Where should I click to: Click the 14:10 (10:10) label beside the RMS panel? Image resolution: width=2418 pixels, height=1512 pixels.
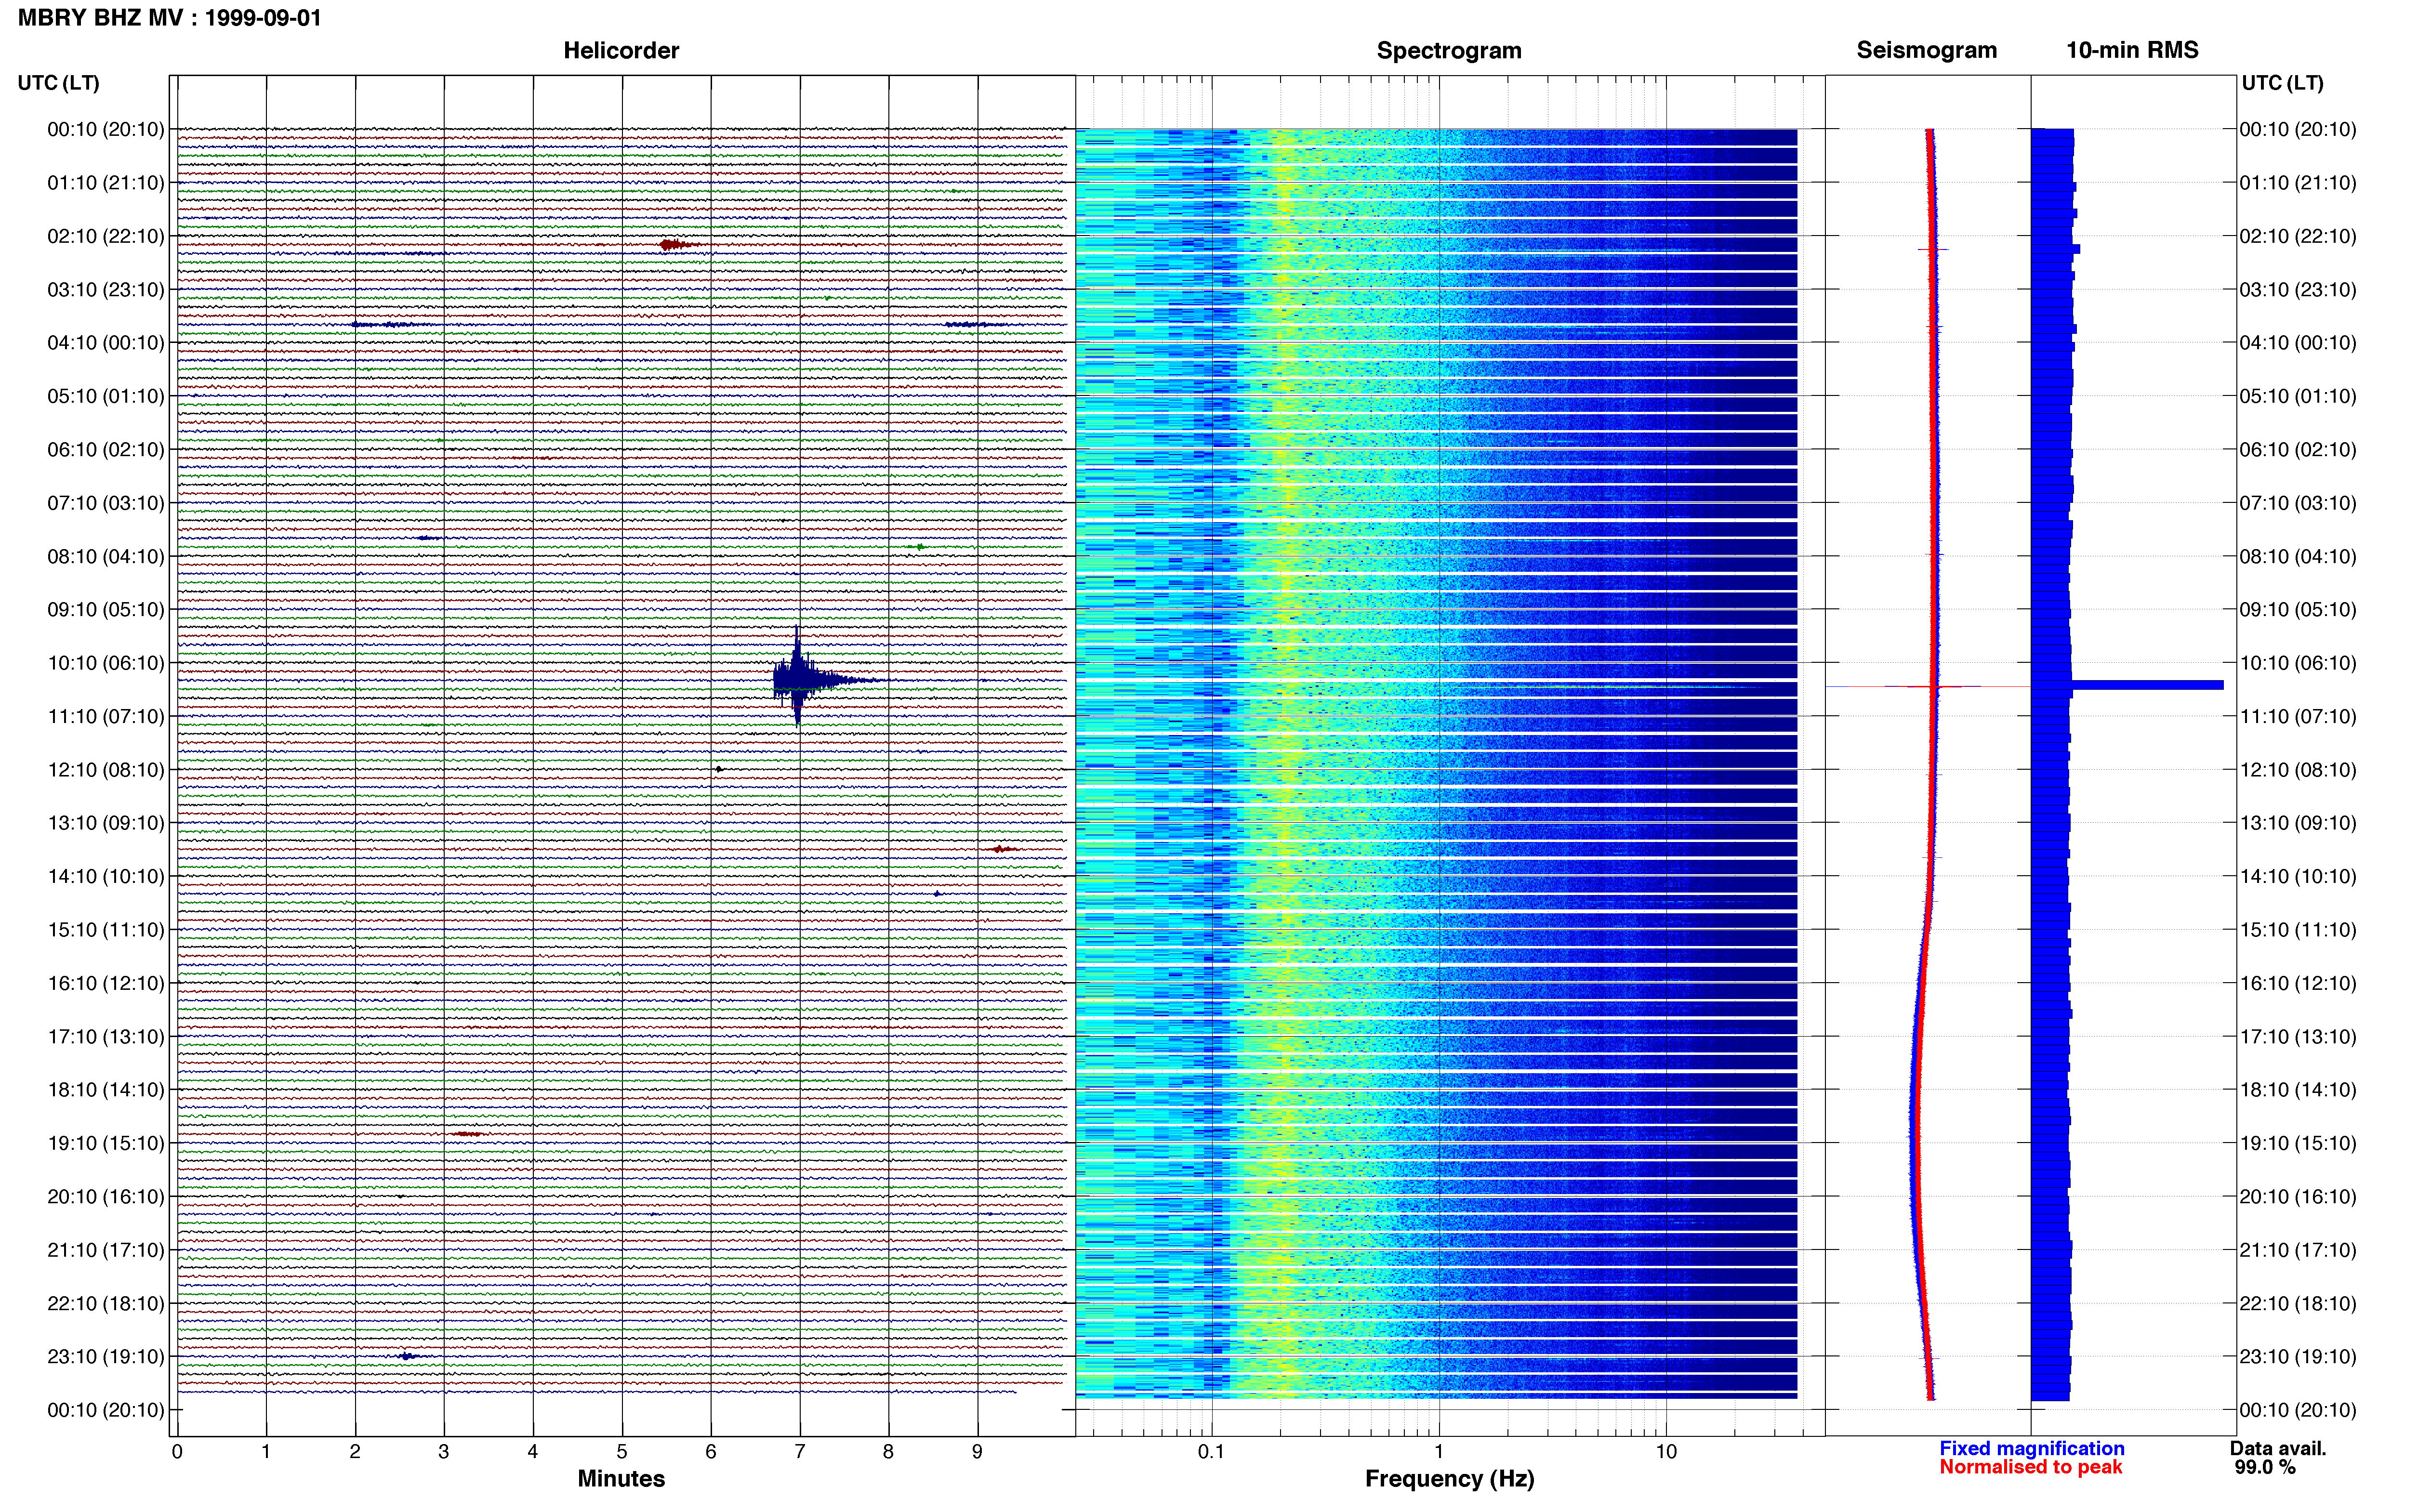(2298, 877)
